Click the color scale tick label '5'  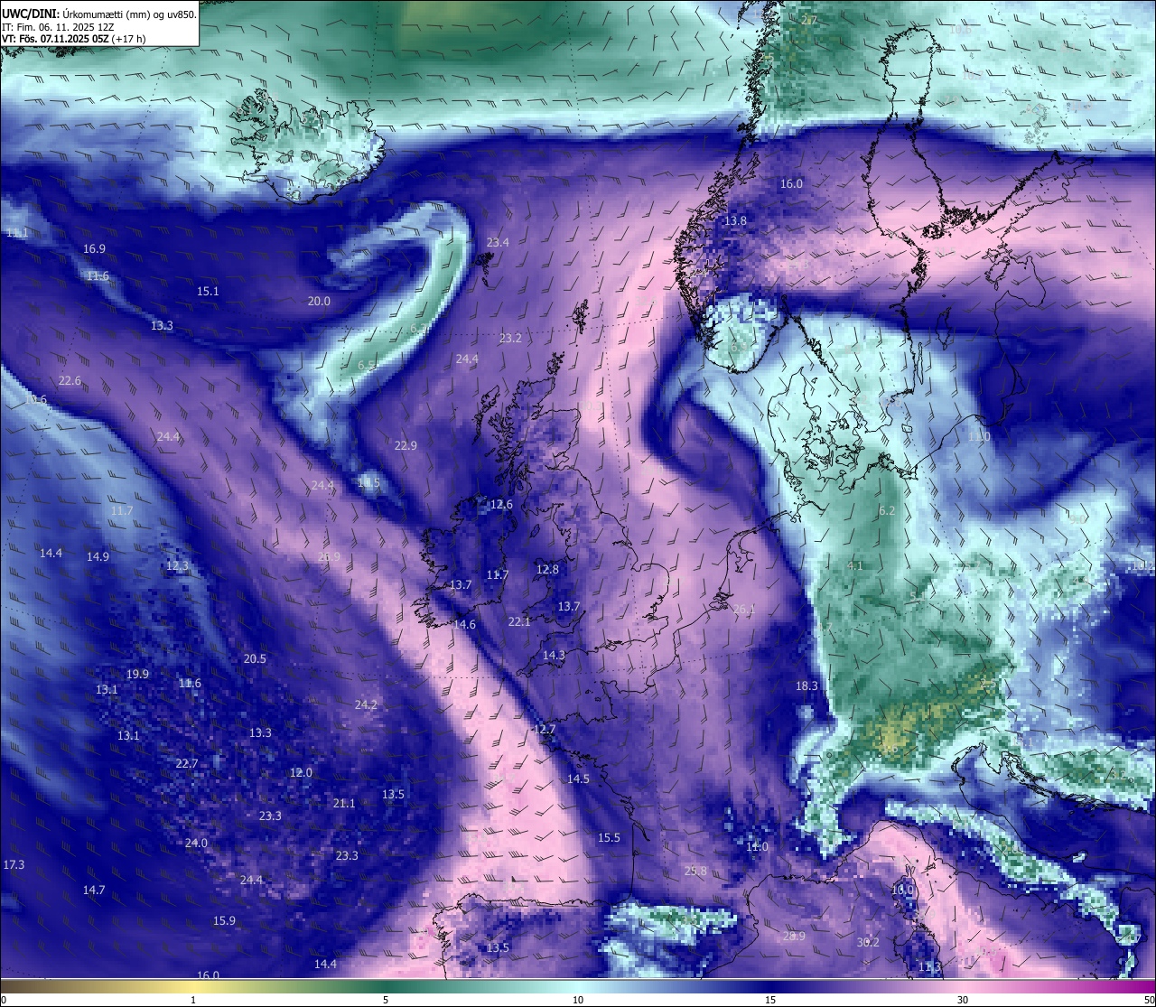tap(386, 1000)
